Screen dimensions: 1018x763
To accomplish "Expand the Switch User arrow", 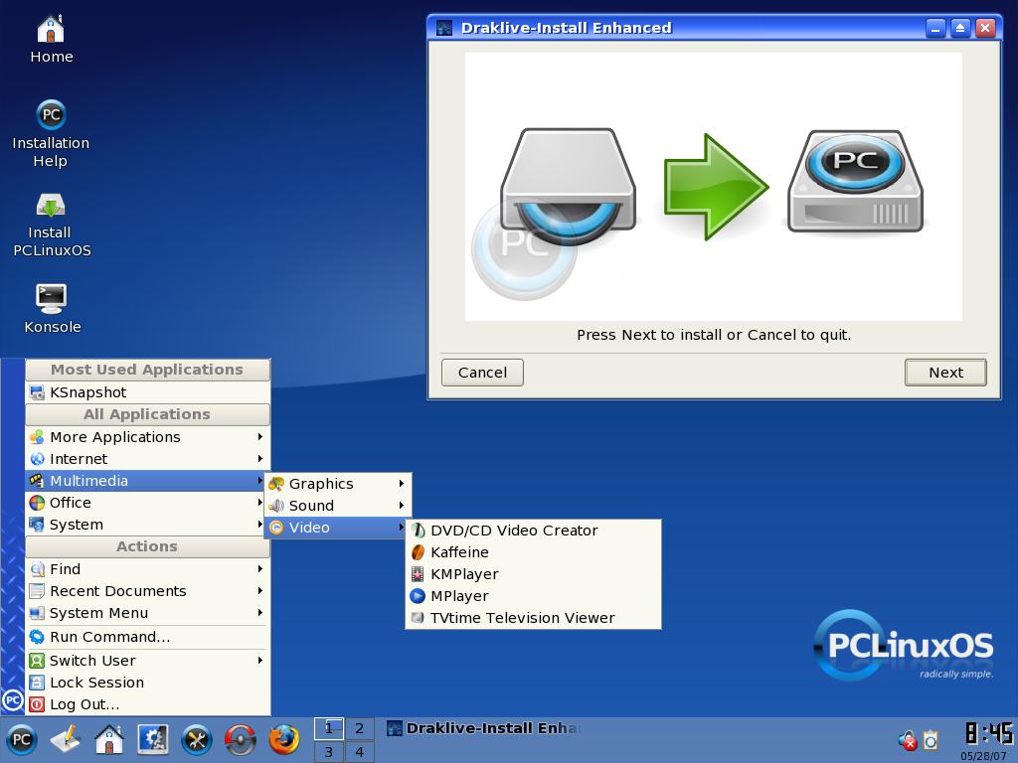I will click(259, 661).
